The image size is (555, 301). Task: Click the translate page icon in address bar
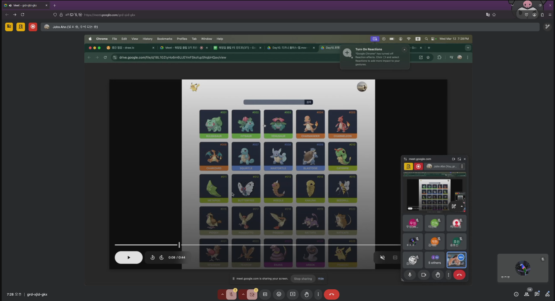point(488,14)
